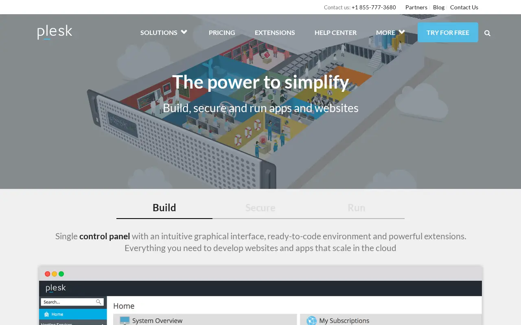The image size is (521, 325).
Task: Go to Help Center
Action: click(335, 32)
